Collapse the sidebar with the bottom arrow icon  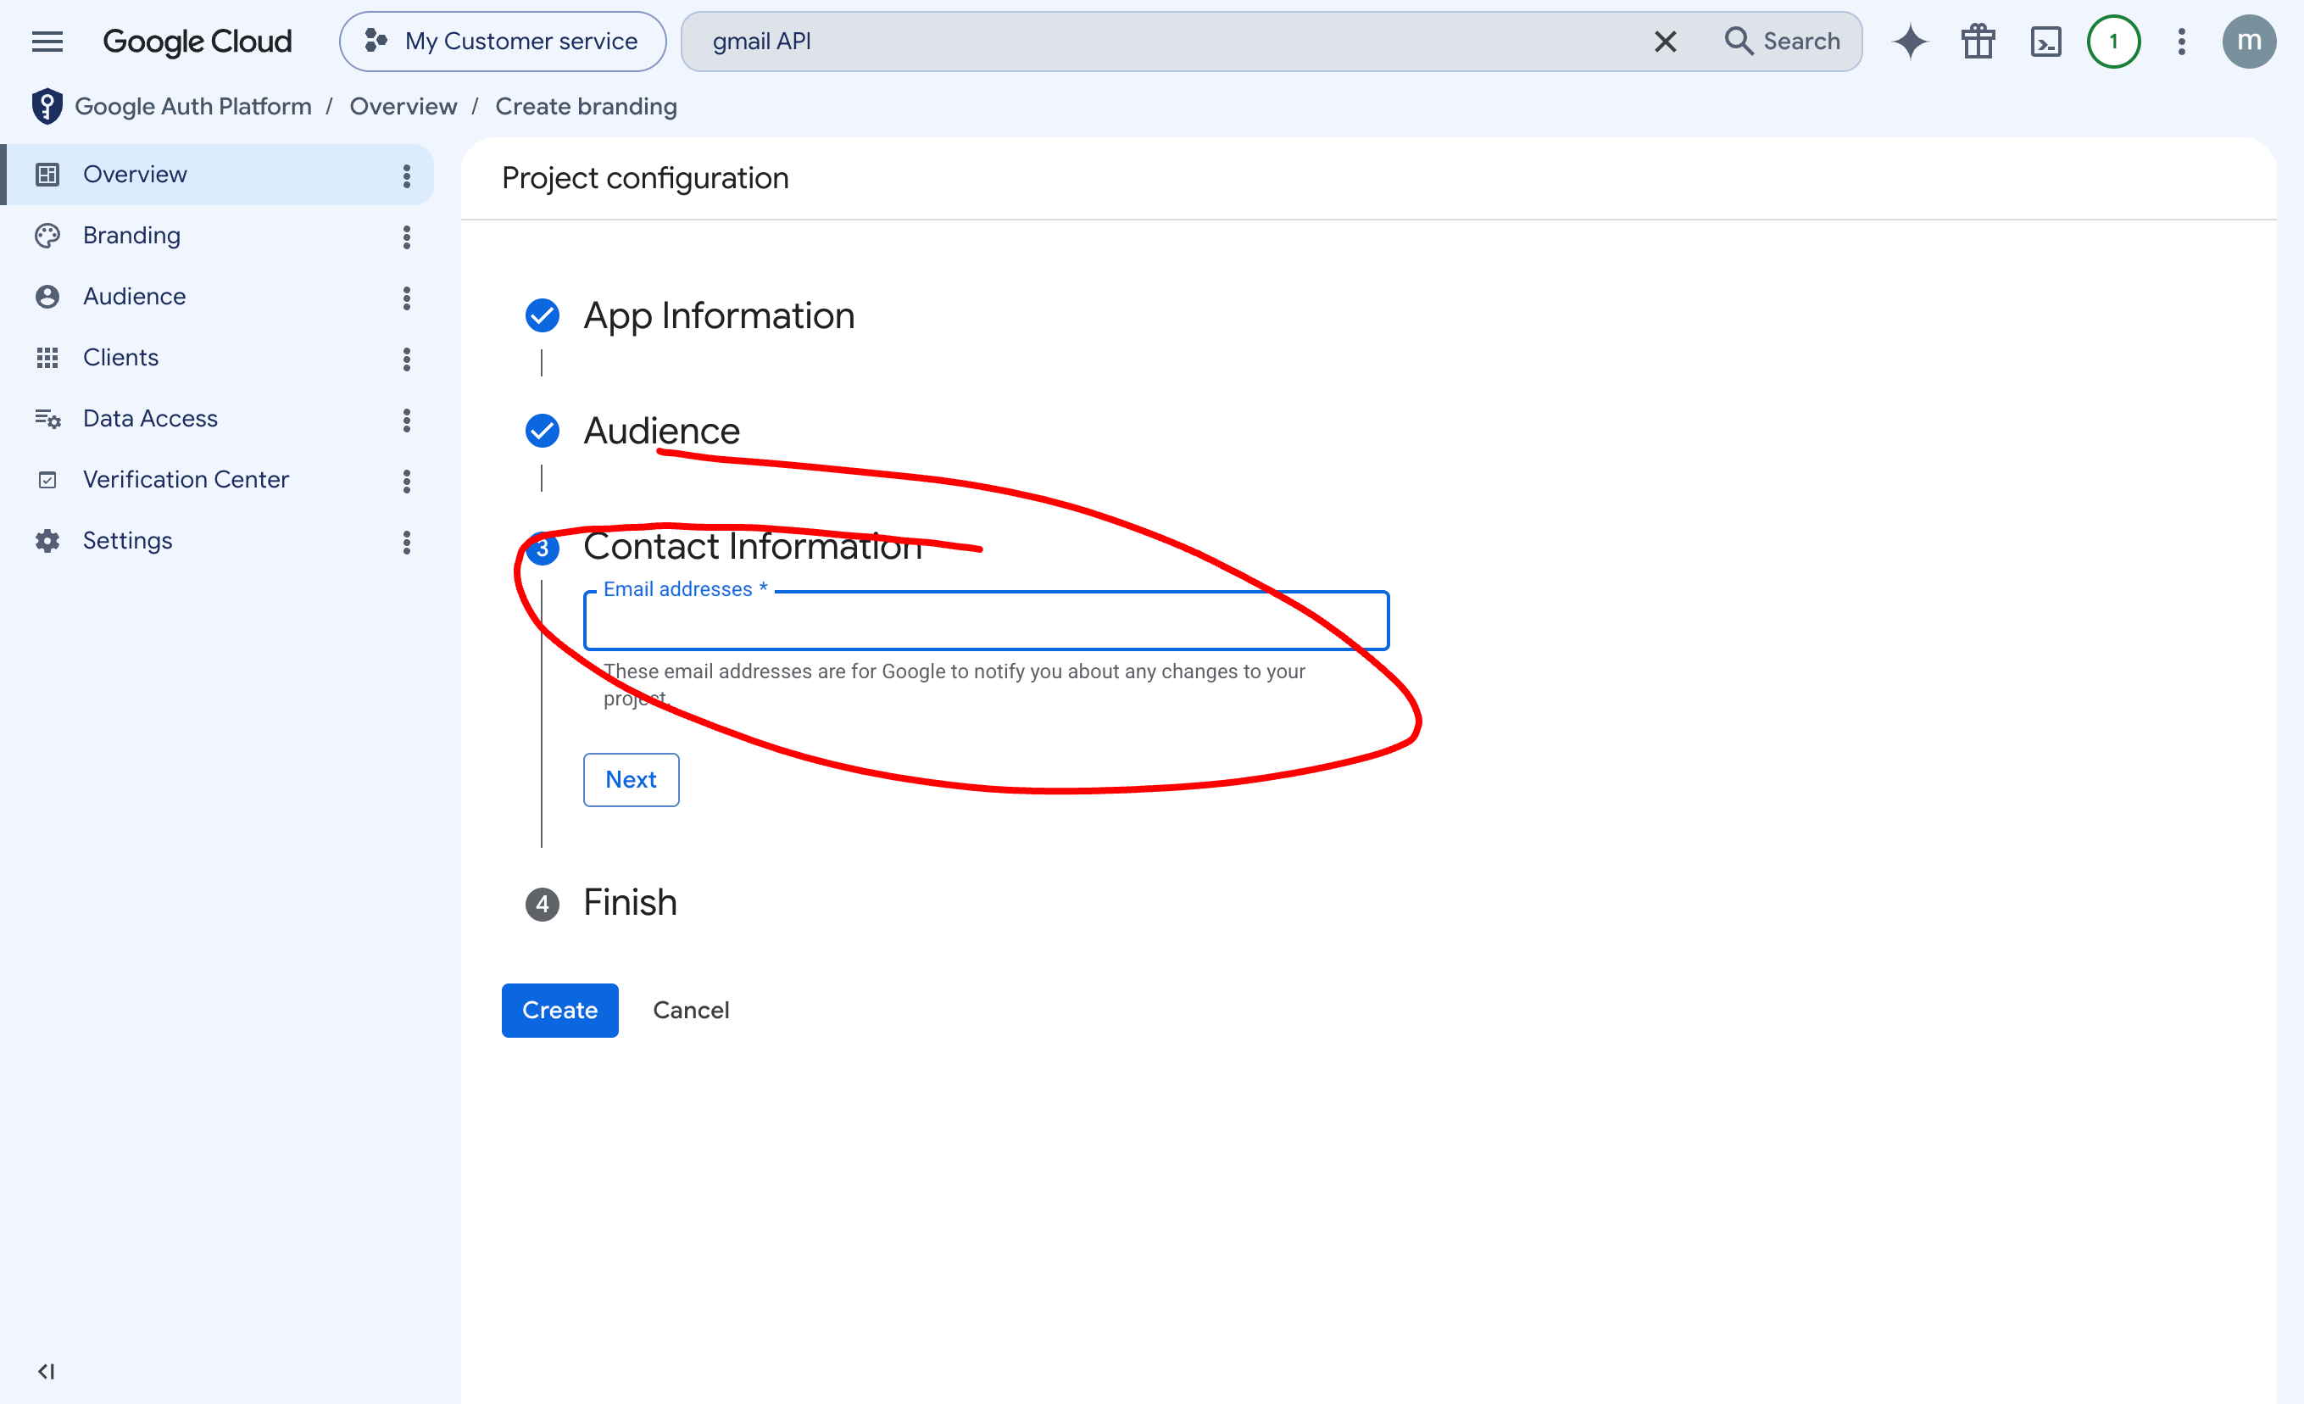[x=46, y=1371]
